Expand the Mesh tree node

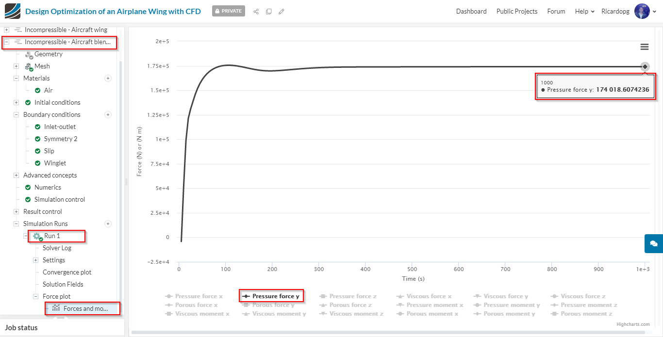point(17,66)
